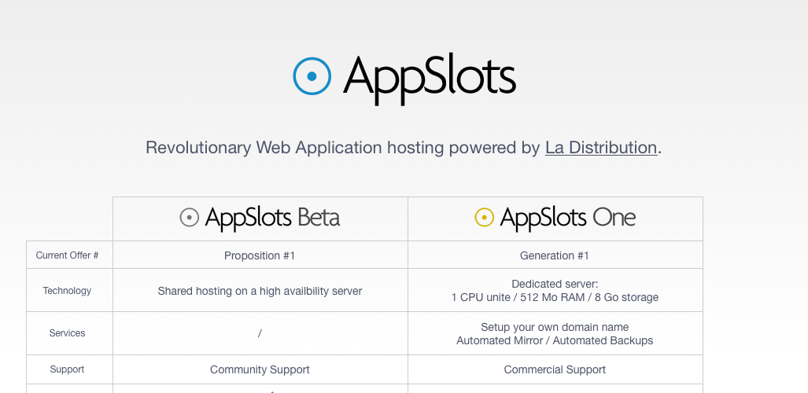Click the Services row label
Image resolution: width=808 pixels, height=393 pixels.
[68, 333]
